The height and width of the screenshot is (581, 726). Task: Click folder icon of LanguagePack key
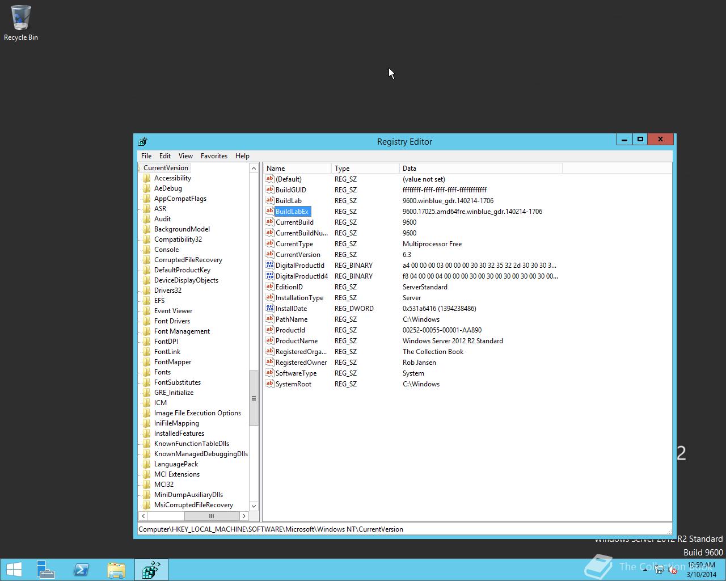coord(147,464)
